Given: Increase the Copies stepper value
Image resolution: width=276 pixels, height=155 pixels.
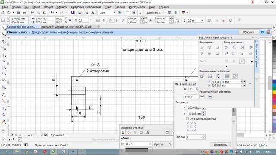Looking at the screenshot, I should coord(204,136).
